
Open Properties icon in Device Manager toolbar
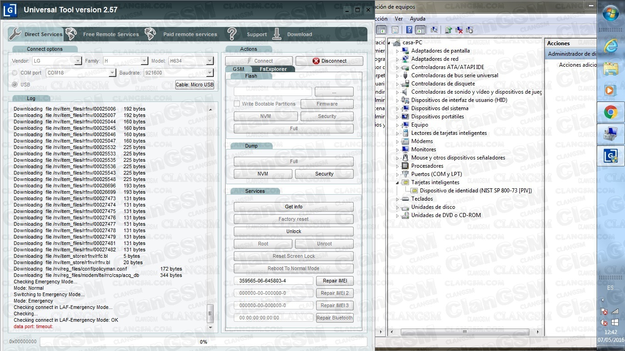[394, 30]
